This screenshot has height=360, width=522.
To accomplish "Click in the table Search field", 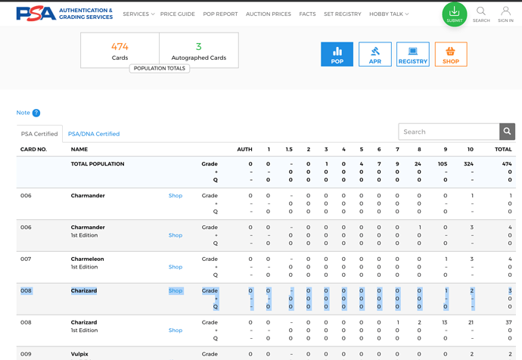I will 449,132.
